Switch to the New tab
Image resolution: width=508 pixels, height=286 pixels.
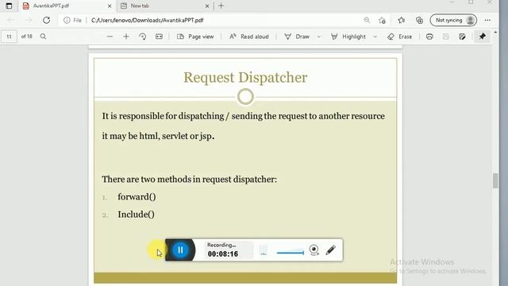(164, 6)
